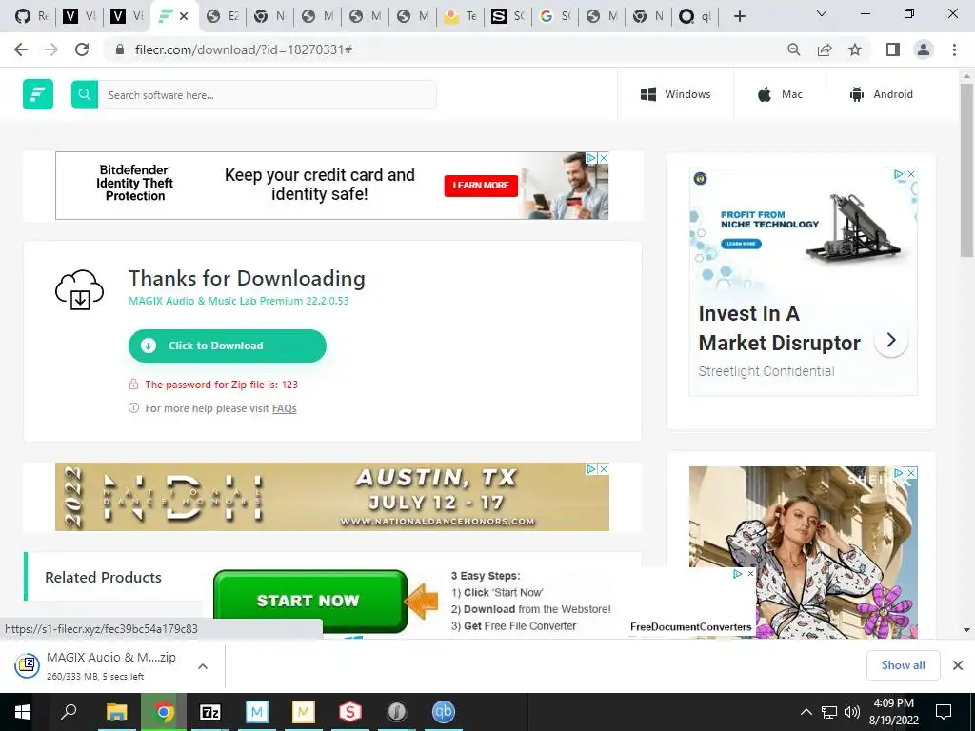This screenshot has height=731, width=975.
Task: Open the tab search chevron
Action: (x=822, y=13)
